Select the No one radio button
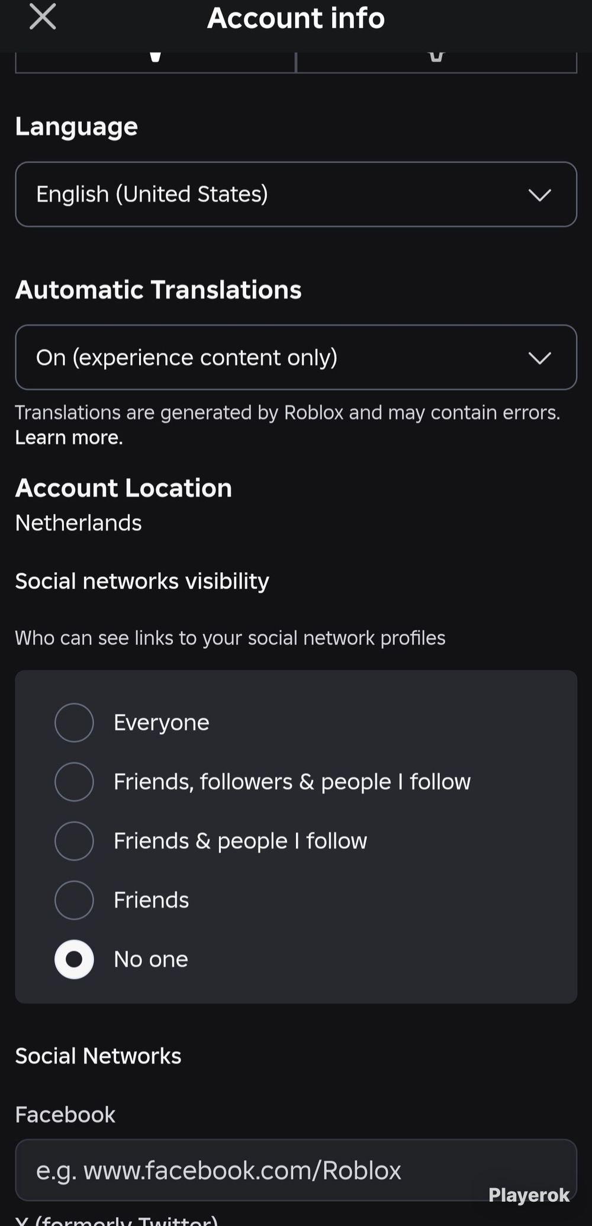The width and height of the screenshot is (592, 1226). pyautogui.click(x=74, y=959)
